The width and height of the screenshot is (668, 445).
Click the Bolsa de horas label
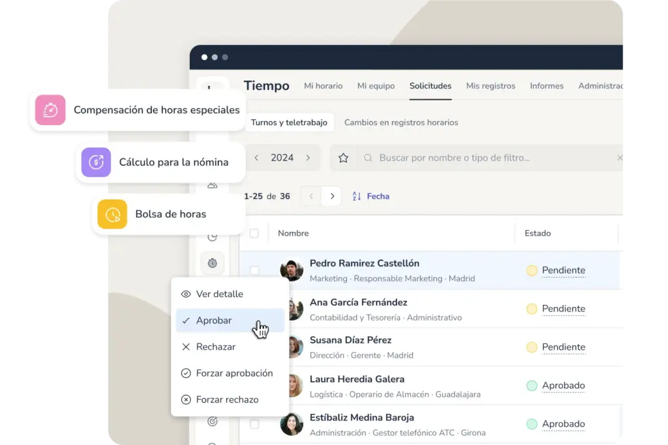pos(171,214)
